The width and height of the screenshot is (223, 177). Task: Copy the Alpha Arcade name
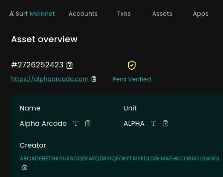pos(88,123)
